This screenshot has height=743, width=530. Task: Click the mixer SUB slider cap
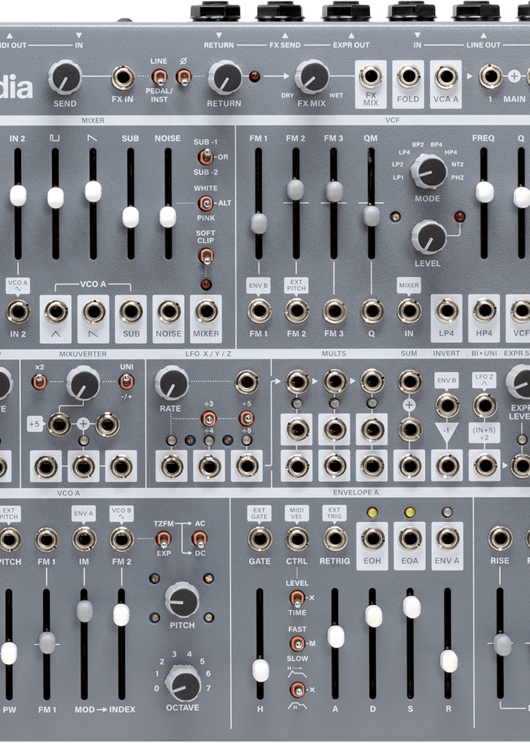131,217
